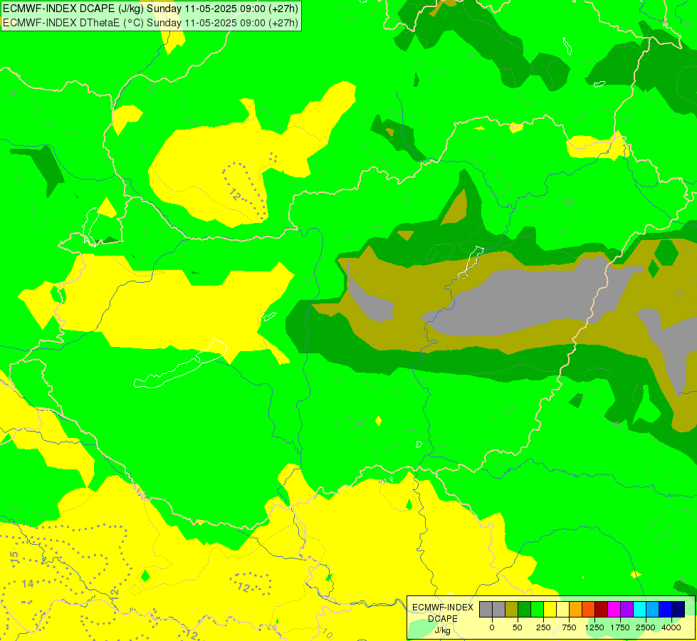Screen dimensions: 697x641
Task: Click legend value 1250
Action: pyautogui.click(x=594, y=627)
